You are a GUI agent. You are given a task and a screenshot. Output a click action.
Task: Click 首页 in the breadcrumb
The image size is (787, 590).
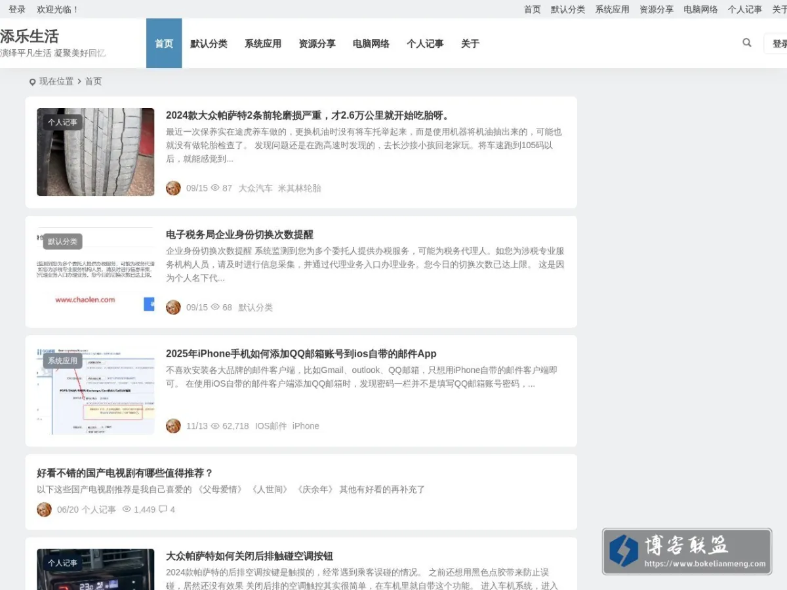[x=93, y=81]
